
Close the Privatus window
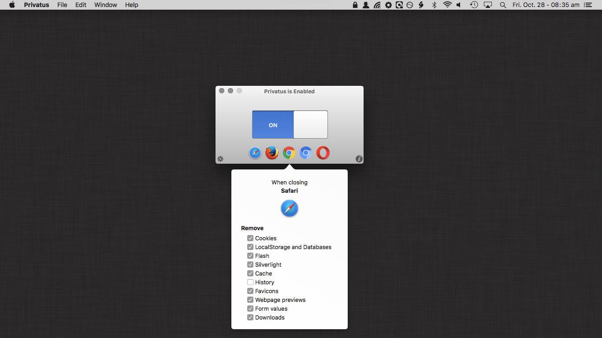222,91
